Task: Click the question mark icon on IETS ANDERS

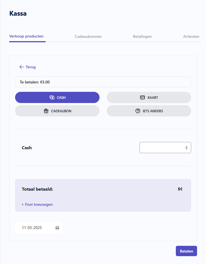Action: 138,111
